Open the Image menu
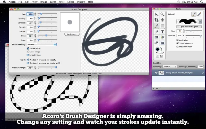The image size is (206, 129). [x=44, y=2]
